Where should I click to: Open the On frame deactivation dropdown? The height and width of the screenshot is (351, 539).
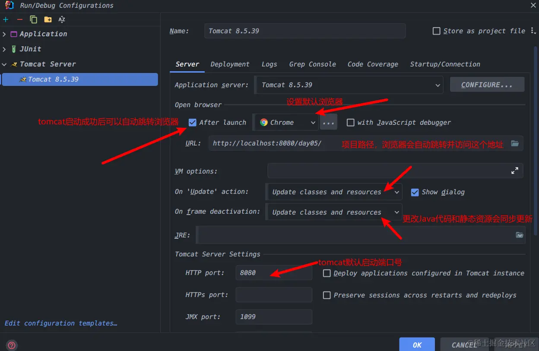coord(334,212)
